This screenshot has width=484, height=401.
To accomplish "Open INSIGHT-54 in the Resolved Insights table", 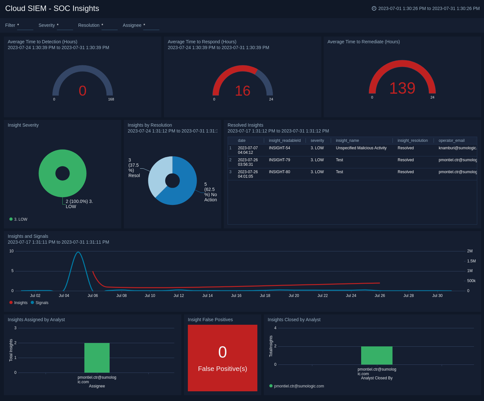I will 279,148.
